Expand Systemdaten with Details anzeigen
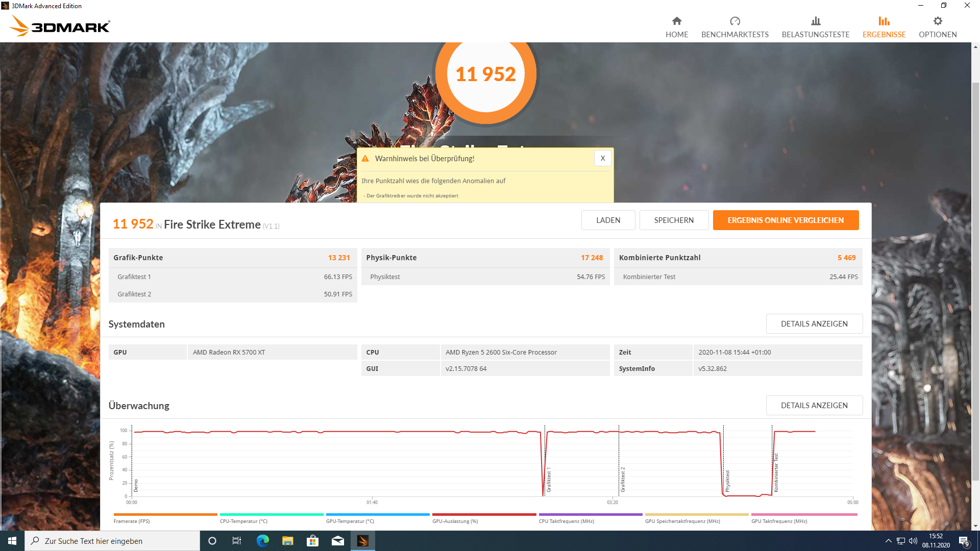The width and height of the screenshot is (980, 551). (814, 324)
